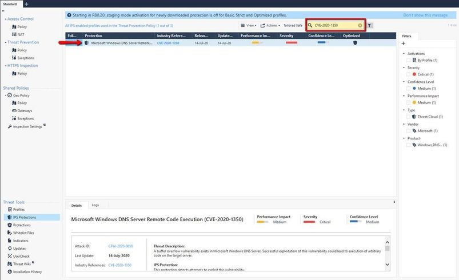Click Confidence Level bar in table row
This screenshot has height=280, width=459.
coord(323,42)
